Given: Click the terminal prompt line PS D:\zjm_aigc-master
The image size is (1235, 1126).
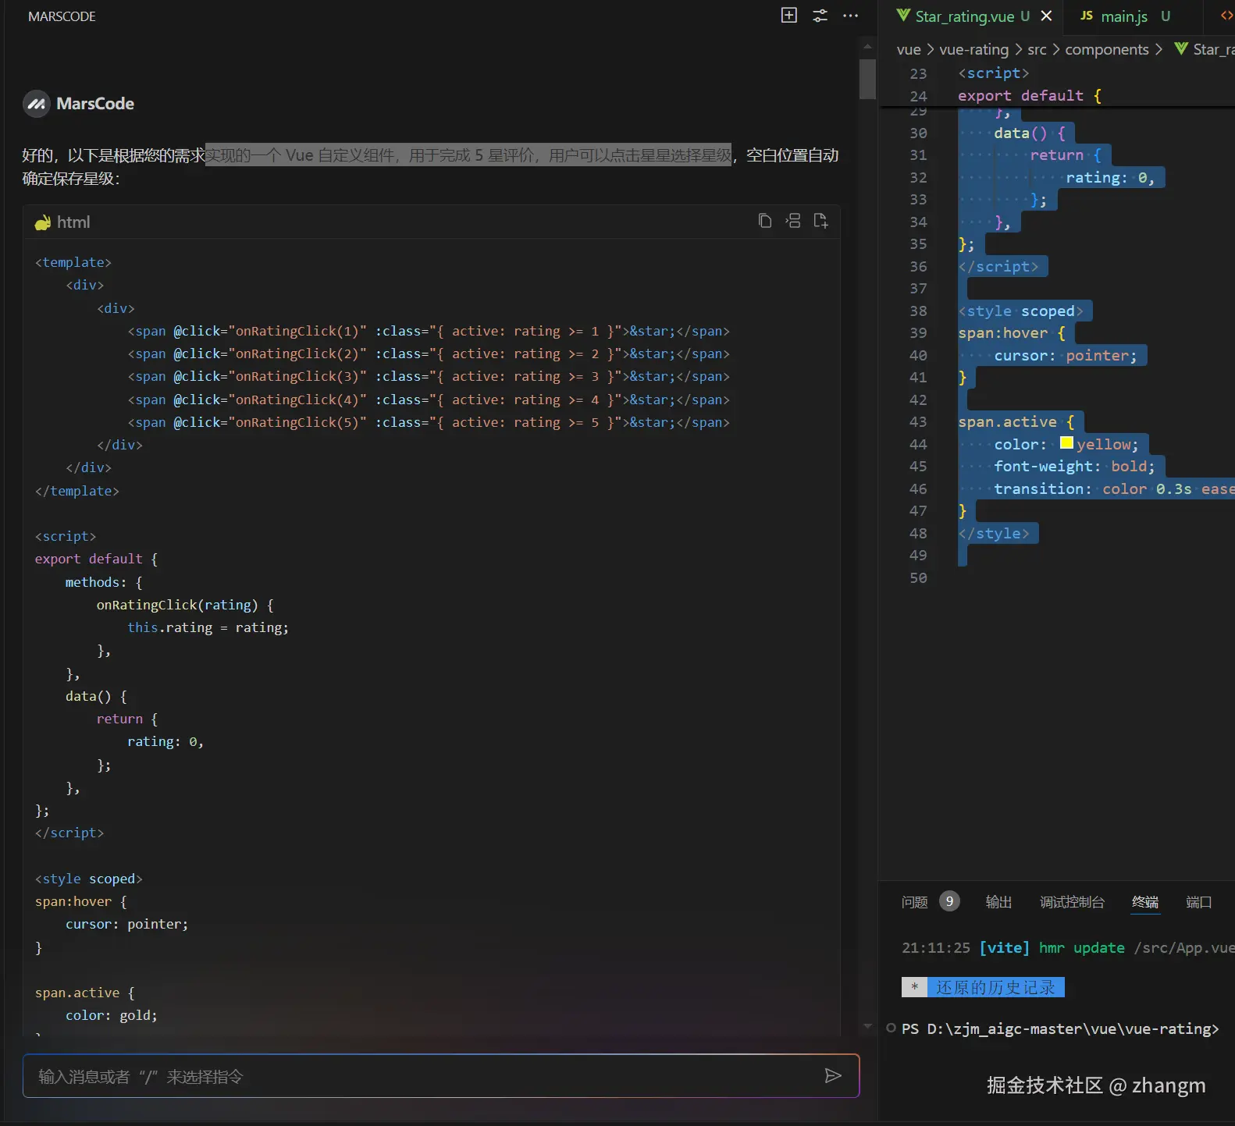Looking at the screenshot, I should click(1060, 1028).
